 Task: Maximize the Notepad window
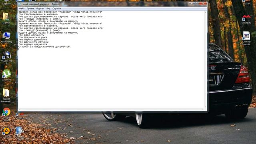point(196,4)
